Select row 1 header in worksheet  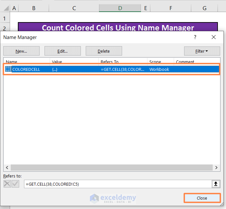tap(5, 19)
